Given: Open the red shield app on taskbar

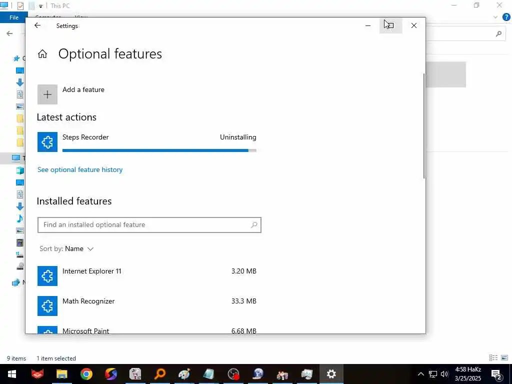Looking at the screenshot, I should (37, 374).
